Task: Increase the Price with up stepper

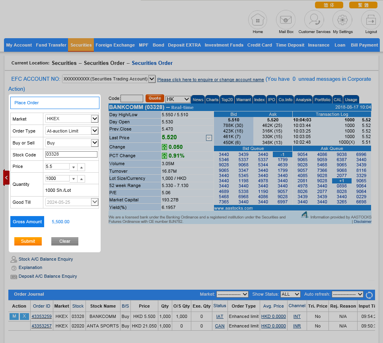Action: [x=81, y=168]
